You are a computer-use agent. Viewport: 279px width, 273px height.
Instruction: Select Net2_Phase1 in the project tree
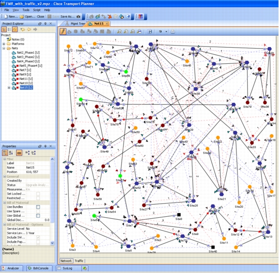tap(28, 53)
